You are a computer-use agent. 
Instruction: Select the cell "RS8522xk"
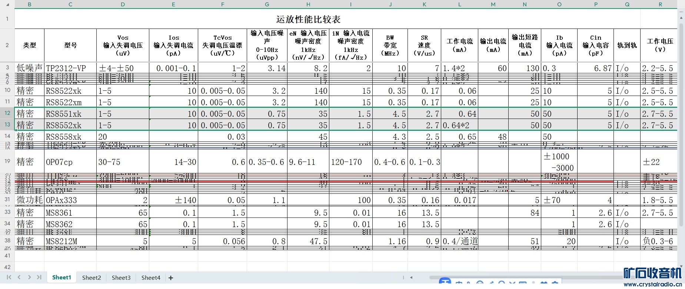click(x=70, y=91)
